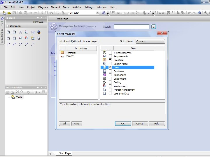The image size is (210, 157).
Task: Open the Add-Ins menu
Action: pos(77,7)
